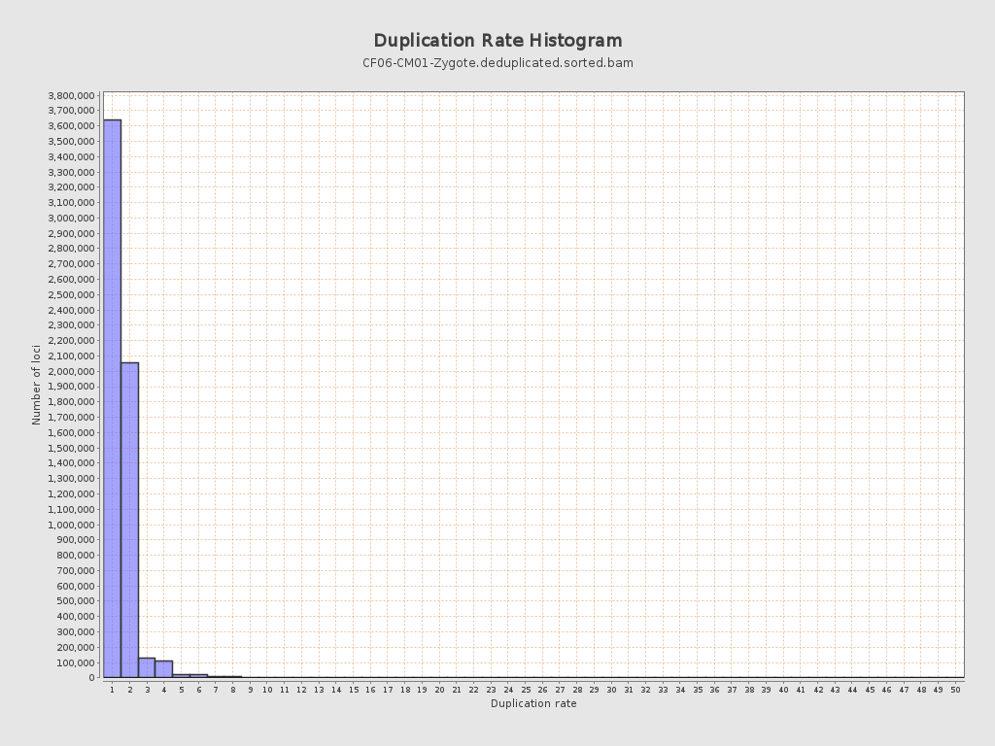Click the 500,000 y-axis tick label
Viewport: 995px width, 746px height.
pos(76,600)
